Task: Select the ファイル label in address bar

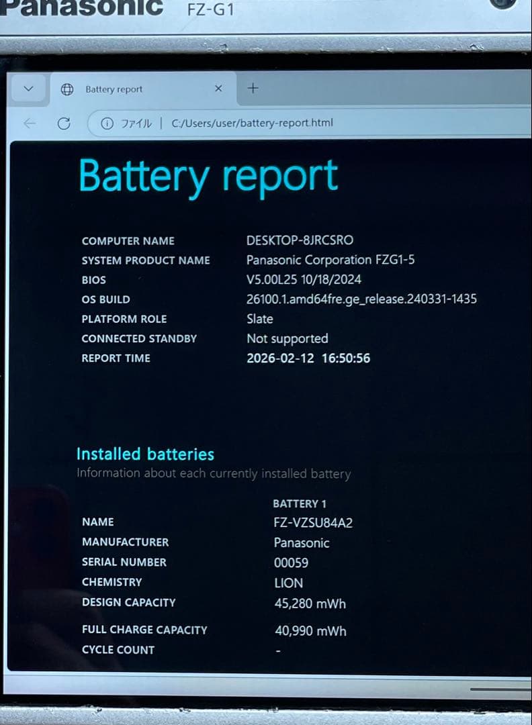Action: pyautogui.click(x=136, y=124)
